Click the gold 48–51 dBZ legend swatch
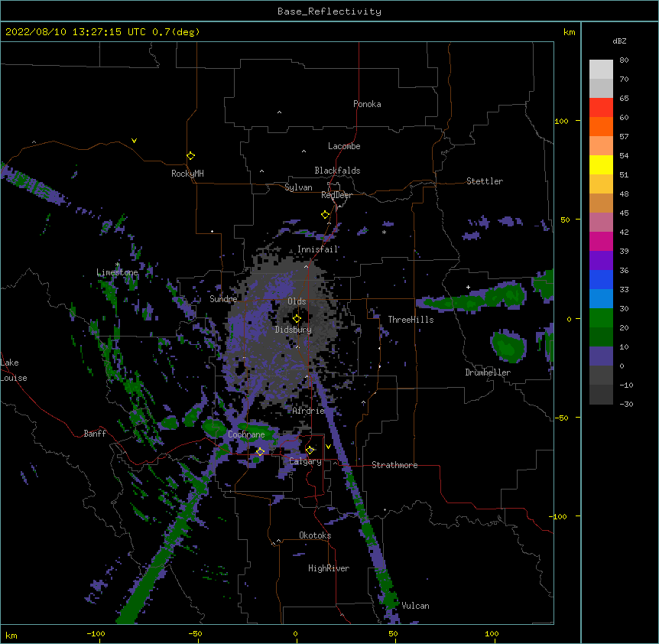 click(601, 184)
